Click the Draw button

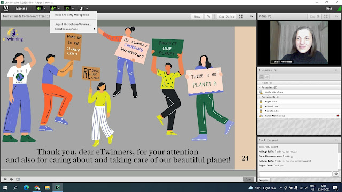(x=197, y=17)
